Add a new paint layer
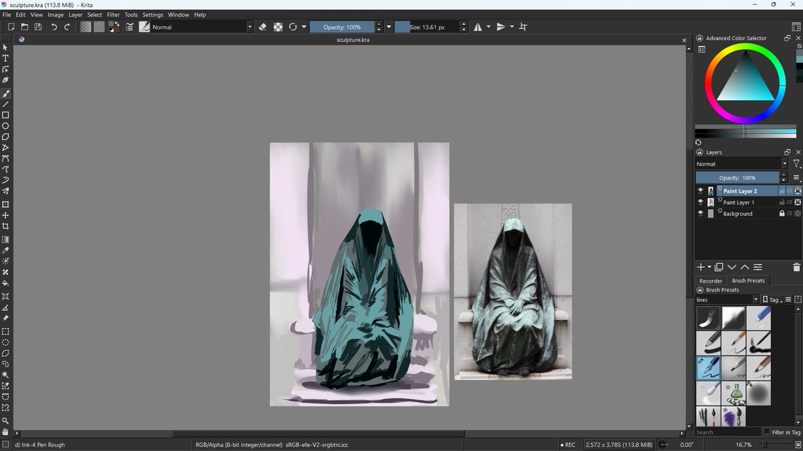This screenshot has height=451, width=803. coord(701,267)
